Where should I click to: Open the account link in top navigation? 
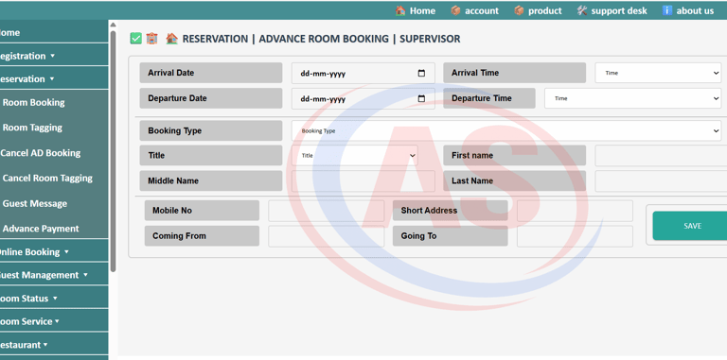[482, 10]
